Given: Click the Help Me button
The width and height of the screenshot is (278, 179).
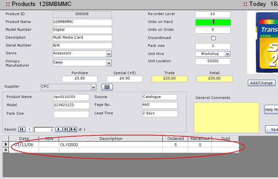Looking at the screenshot, I should tap(271, 110).
